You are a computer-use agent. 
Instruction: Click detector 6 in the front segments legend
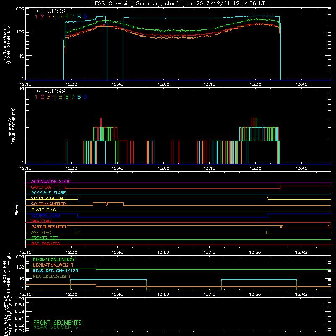[x=67, y=17]
